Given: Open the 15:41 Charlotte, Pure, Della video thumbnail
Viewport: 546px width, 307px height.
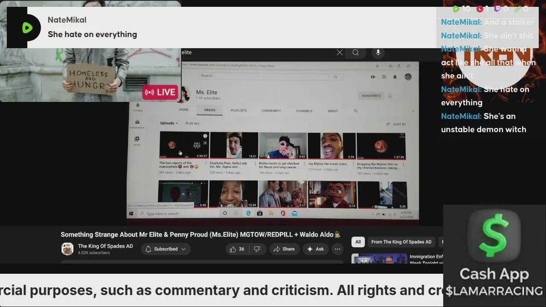Looking at the screenshot, I should (x=234, y=145).
